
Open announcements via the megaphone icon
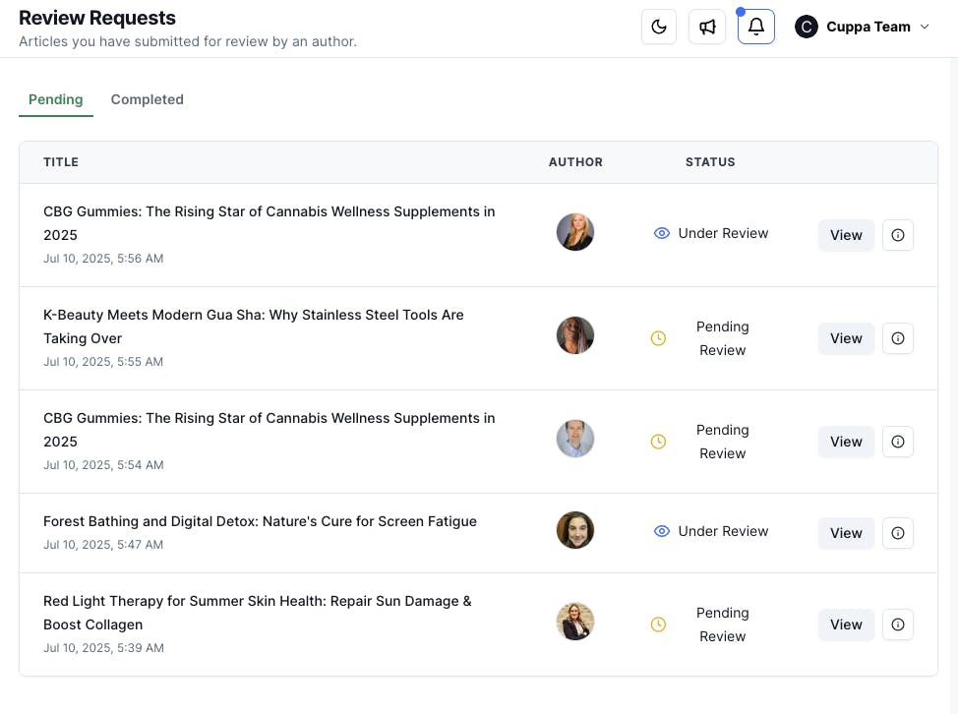[x=707, y=27]
